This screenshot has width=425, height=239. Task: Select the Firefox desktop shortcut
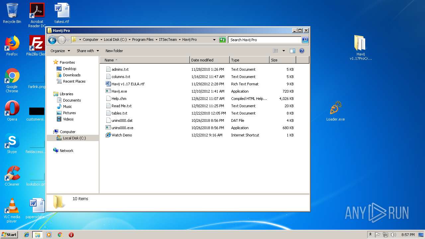[12, 46]
